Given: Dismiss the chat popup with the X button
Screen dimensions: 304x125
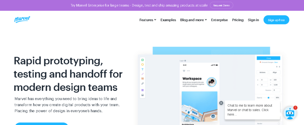Looking at the screenshot, I should pyautogui.click(x=221, y=103).
